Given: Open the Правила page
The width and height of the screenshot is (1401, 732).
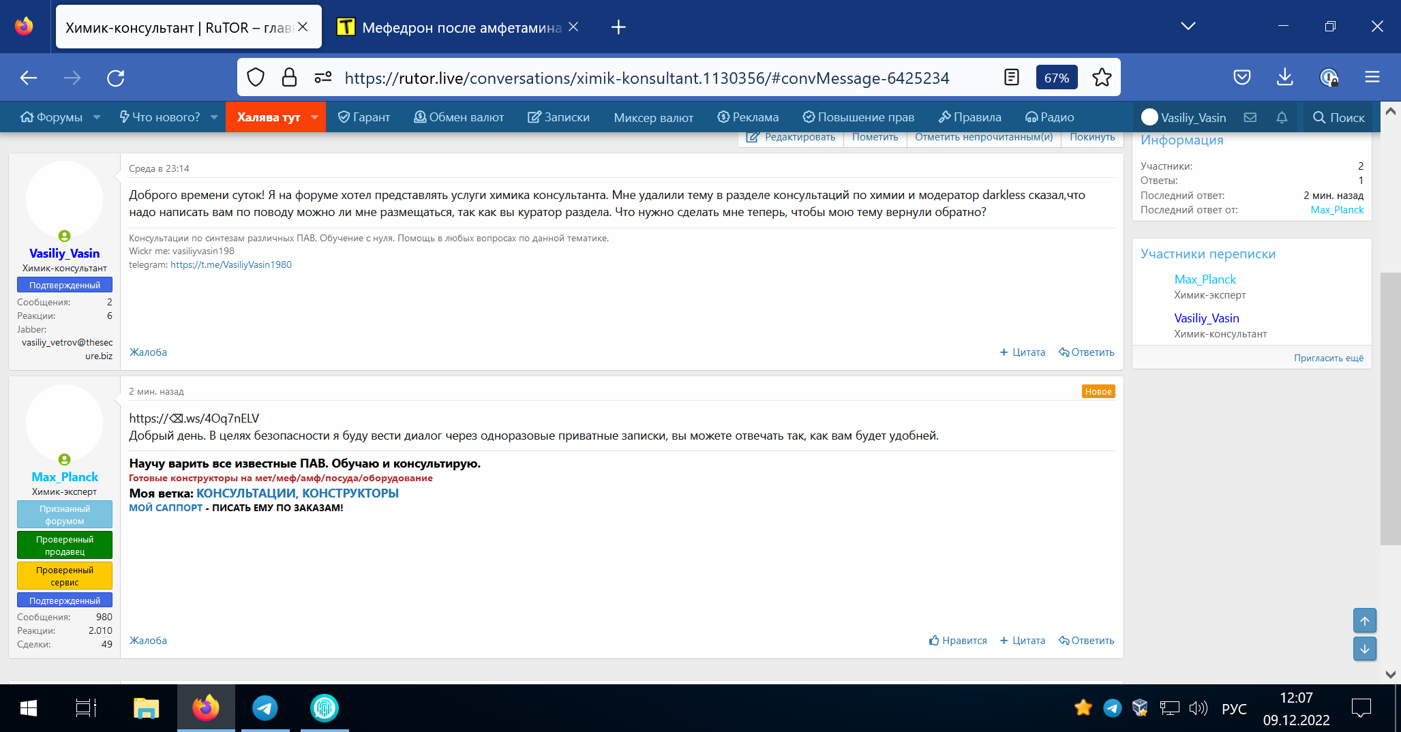Looking at the screenshot, I should point(969,117).
